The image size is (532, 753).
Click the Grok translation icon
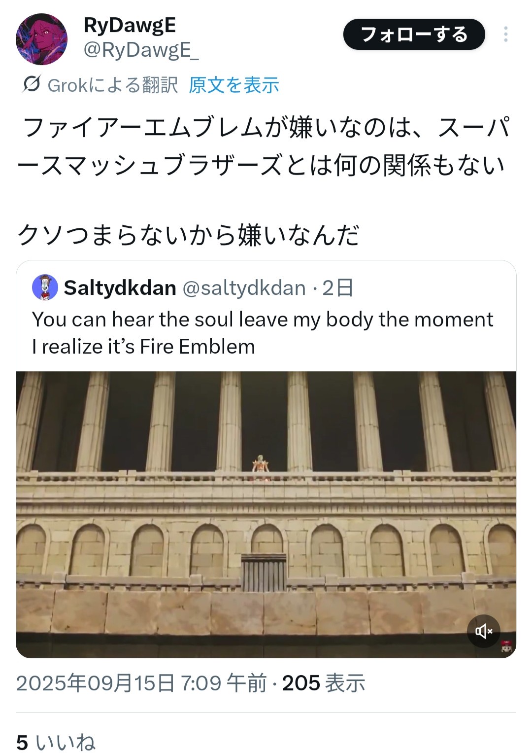pos(31,85)
